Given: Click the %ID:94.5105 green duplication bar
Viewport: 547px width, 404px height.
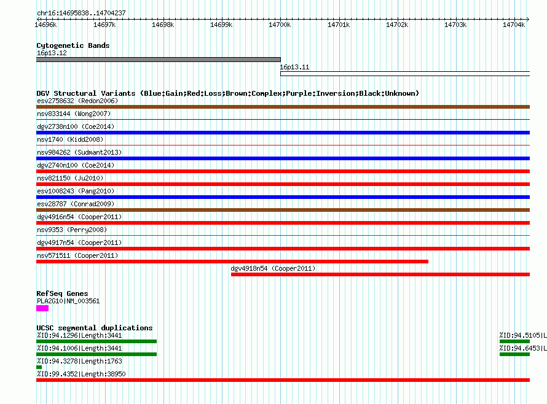Looking at the screenshot, I should tap(514, 341).
